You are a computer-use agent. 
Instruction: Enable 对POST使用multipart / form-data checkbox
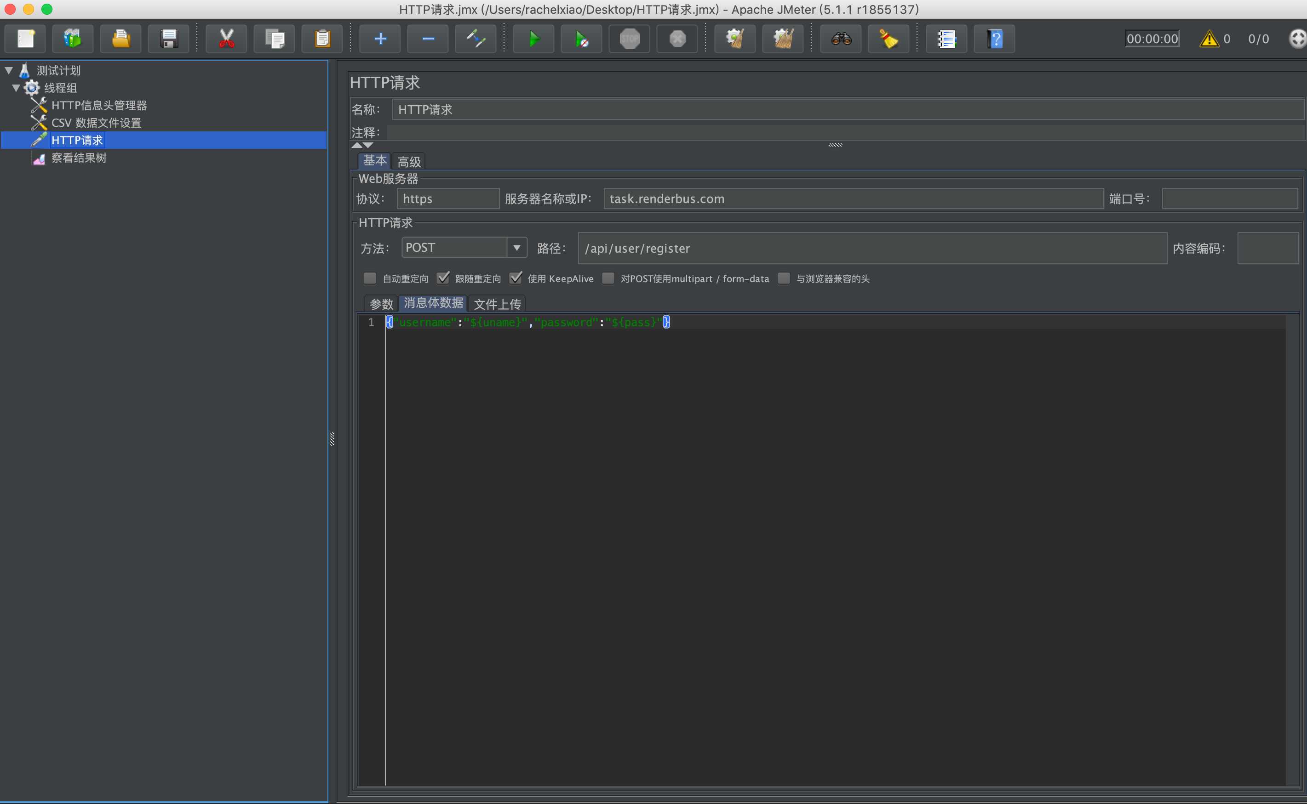coord(608,278)
